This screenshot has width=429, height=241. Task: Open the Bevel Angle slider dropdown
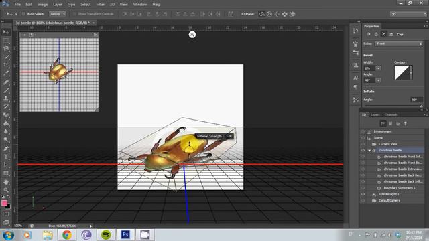(378, 80)
